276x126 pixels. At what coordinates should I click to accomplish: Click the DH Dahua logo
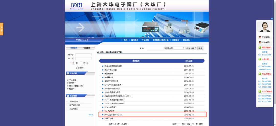click(x=77, y=6)
